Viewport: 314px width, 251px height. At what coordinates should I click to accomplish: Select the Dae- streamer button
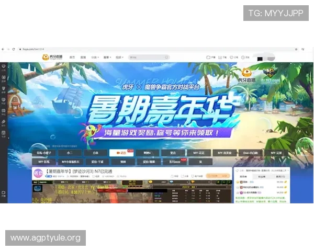point(250,153)
